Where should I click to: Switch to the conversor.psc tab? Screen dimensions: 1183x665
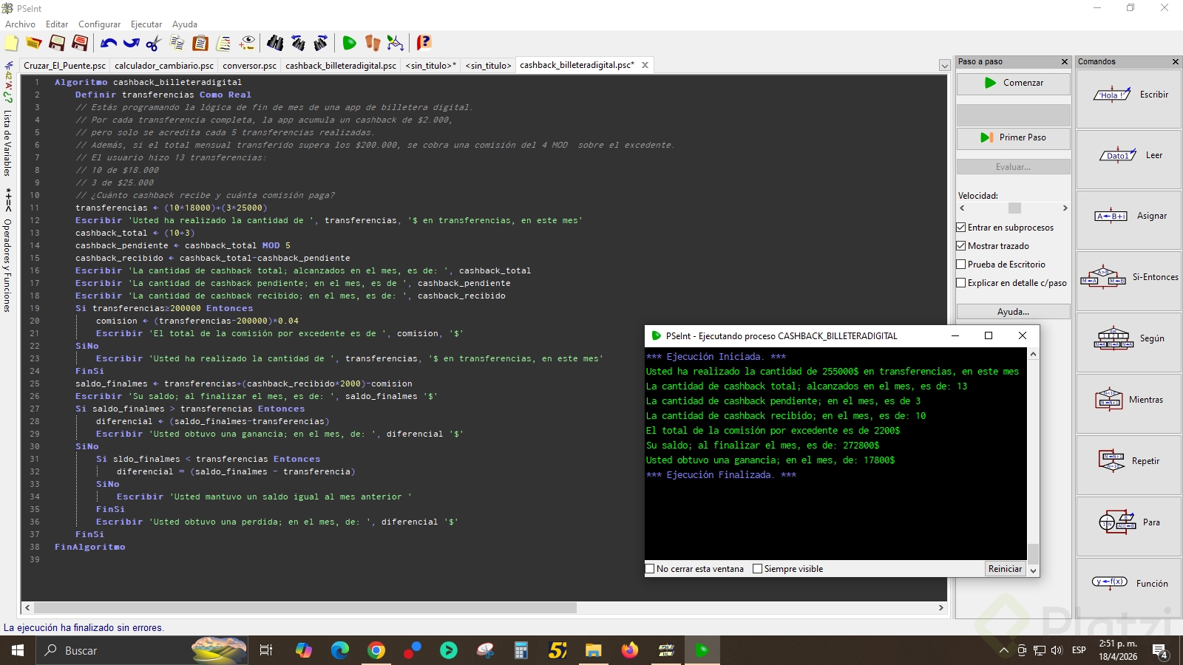tap(249, 66)
